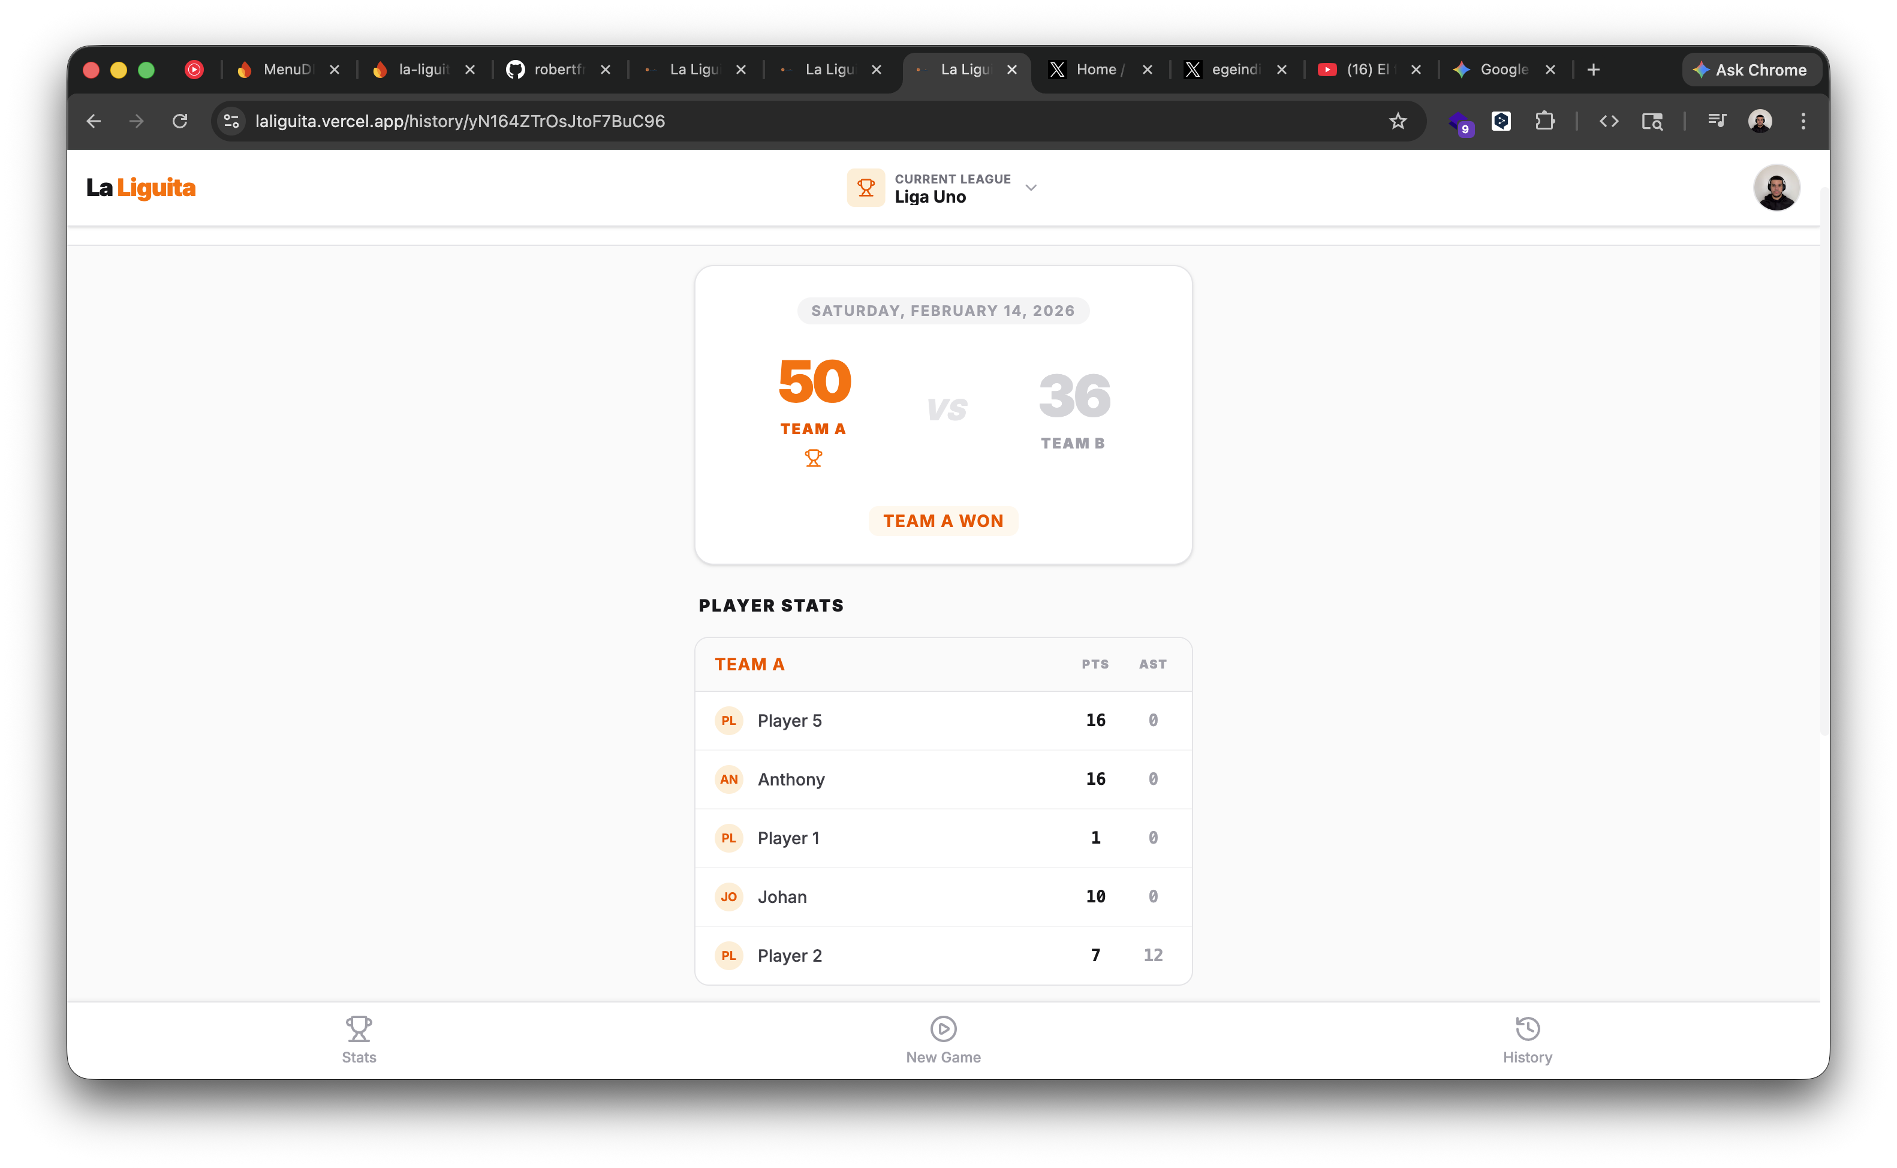The image size is (1897, 1168).
Task: Open the History clock tab
Action: (1527, 1040)
